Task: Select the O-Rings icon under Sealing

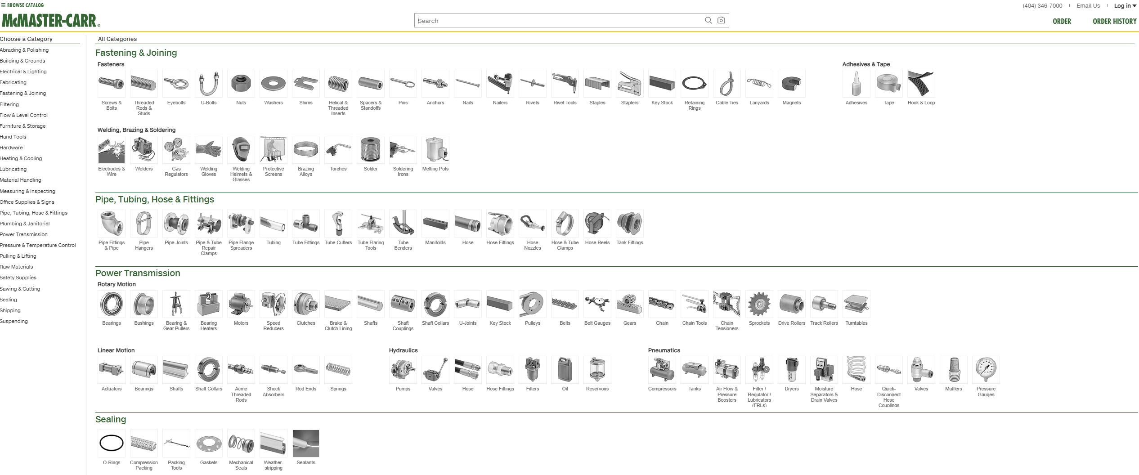Action: coord(112,444)
